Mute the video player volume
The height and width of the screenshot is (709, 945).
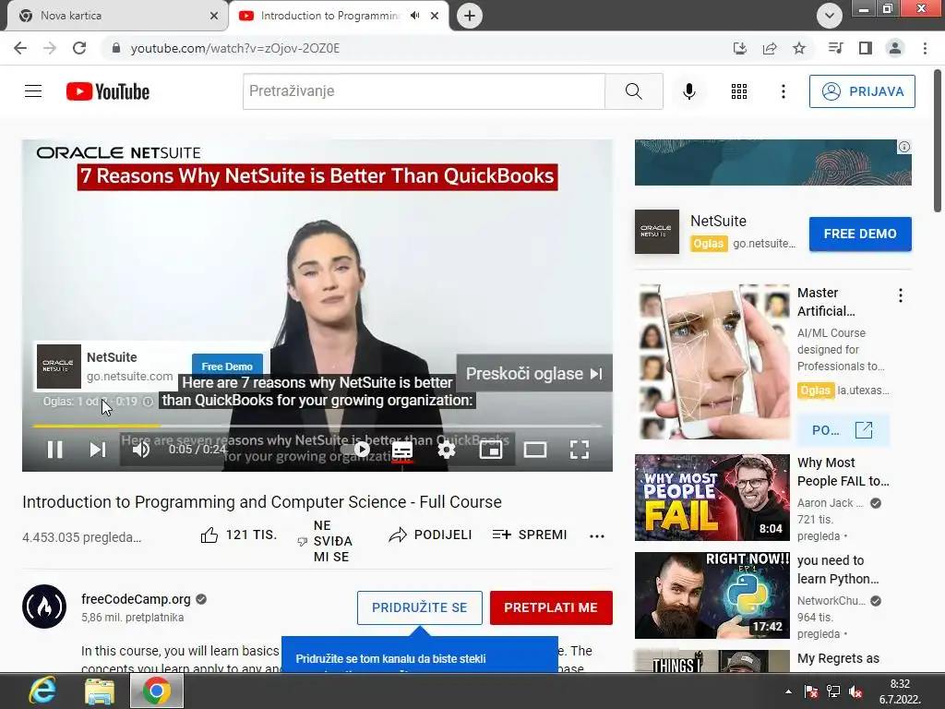(x=141, y=450)
